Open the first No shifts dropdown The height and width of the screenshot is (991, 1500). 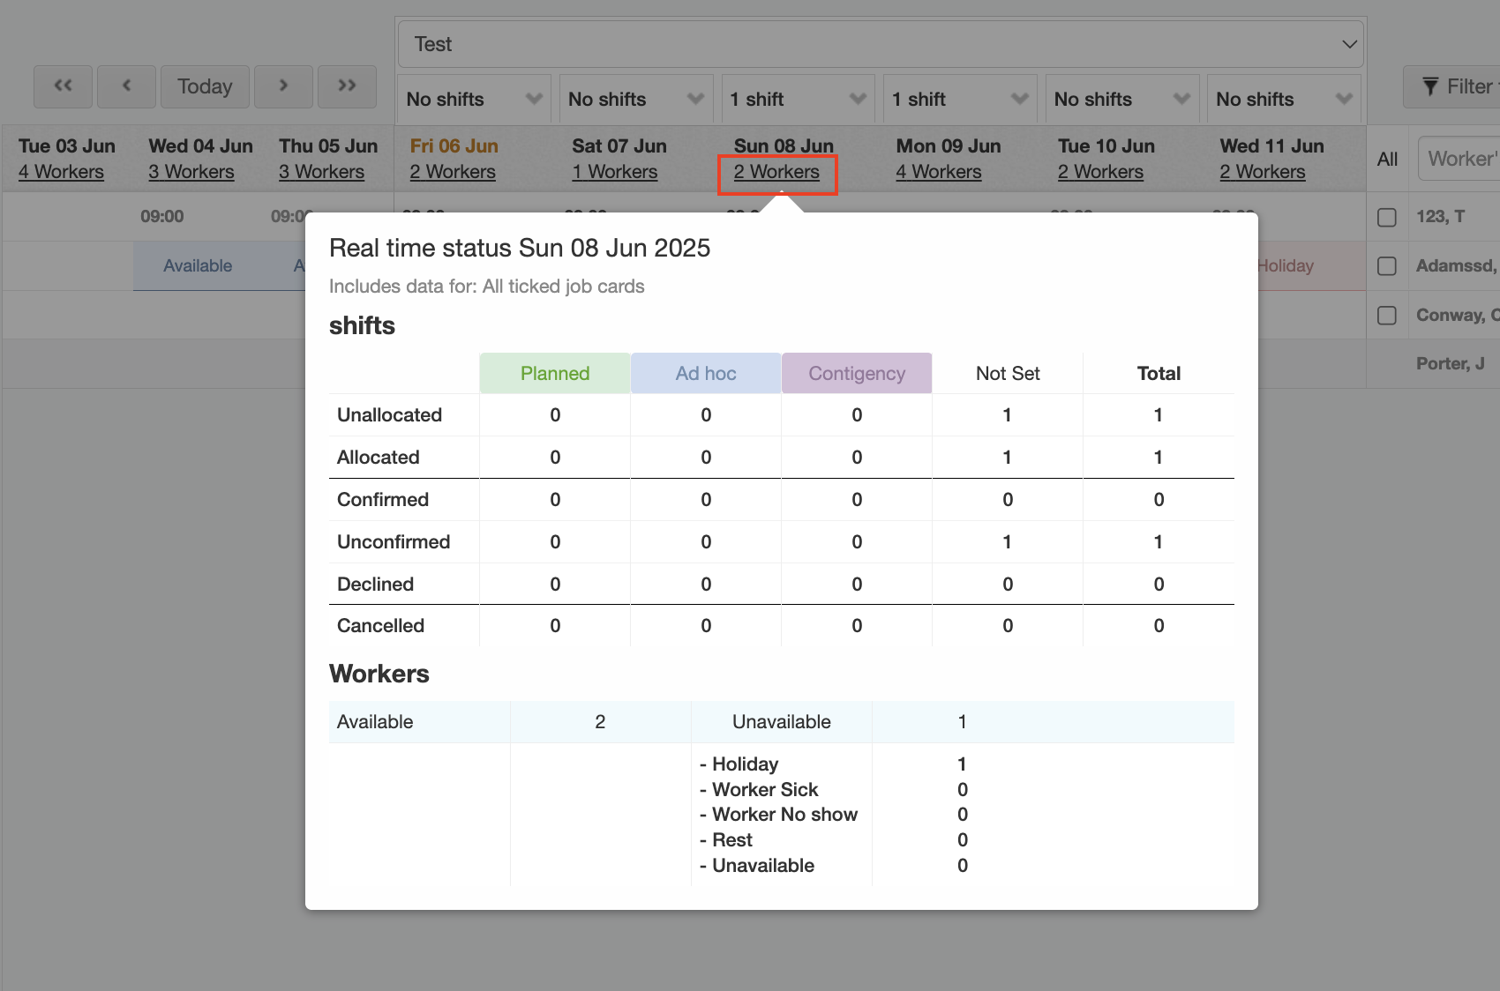tap(474, 99)
